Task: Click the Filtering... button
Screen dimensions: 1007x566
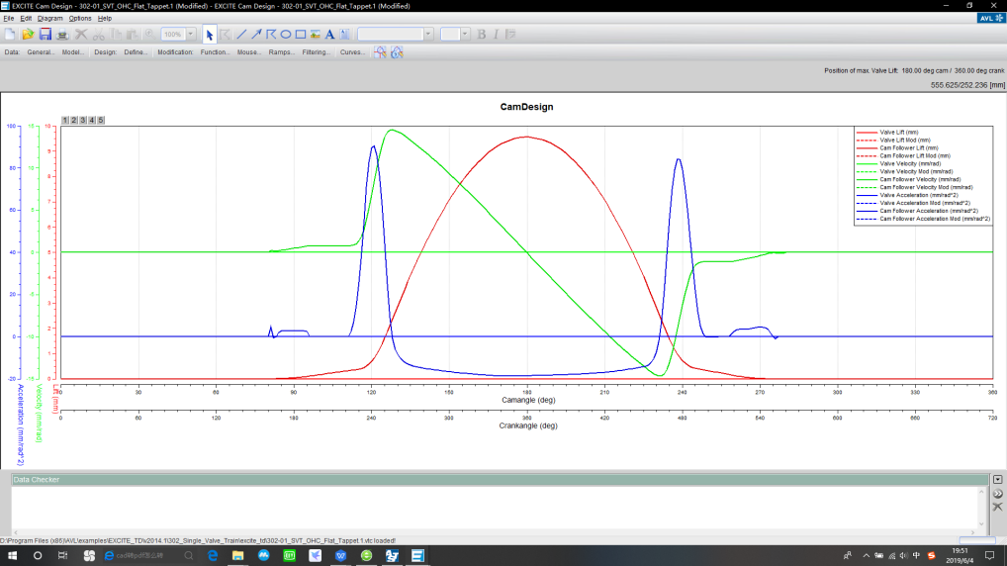Action: [317, 51]
